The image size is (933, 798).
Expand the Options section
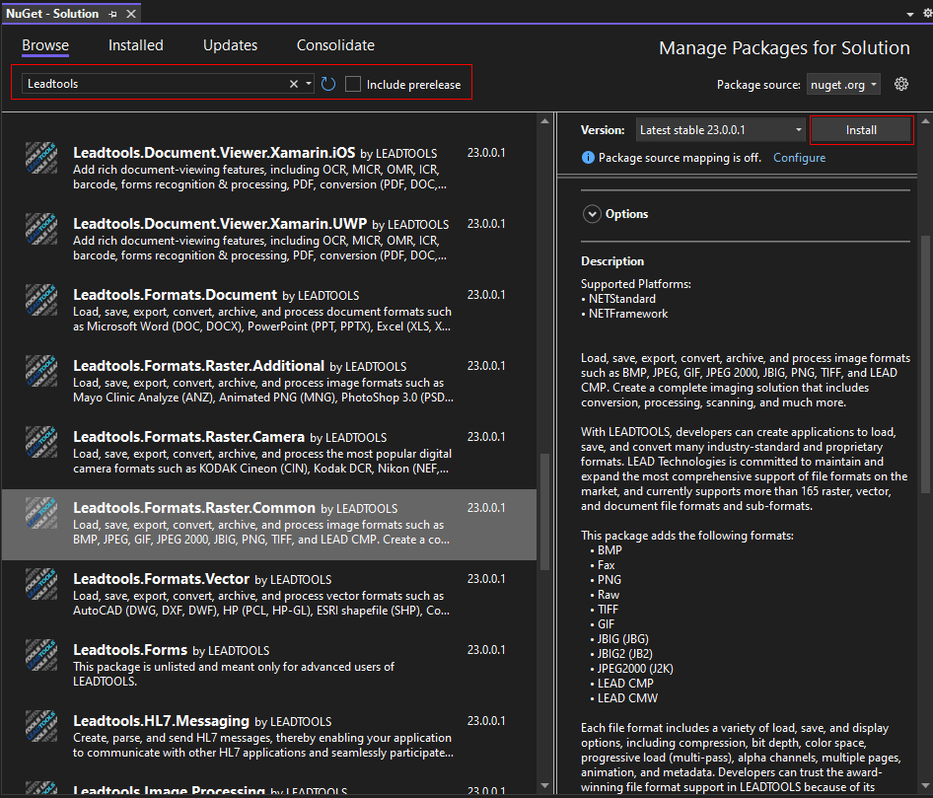pyautogui.click(x=592, y=214)
